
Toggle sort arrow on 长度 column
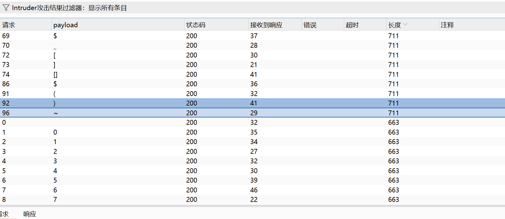tap(405, 25)
